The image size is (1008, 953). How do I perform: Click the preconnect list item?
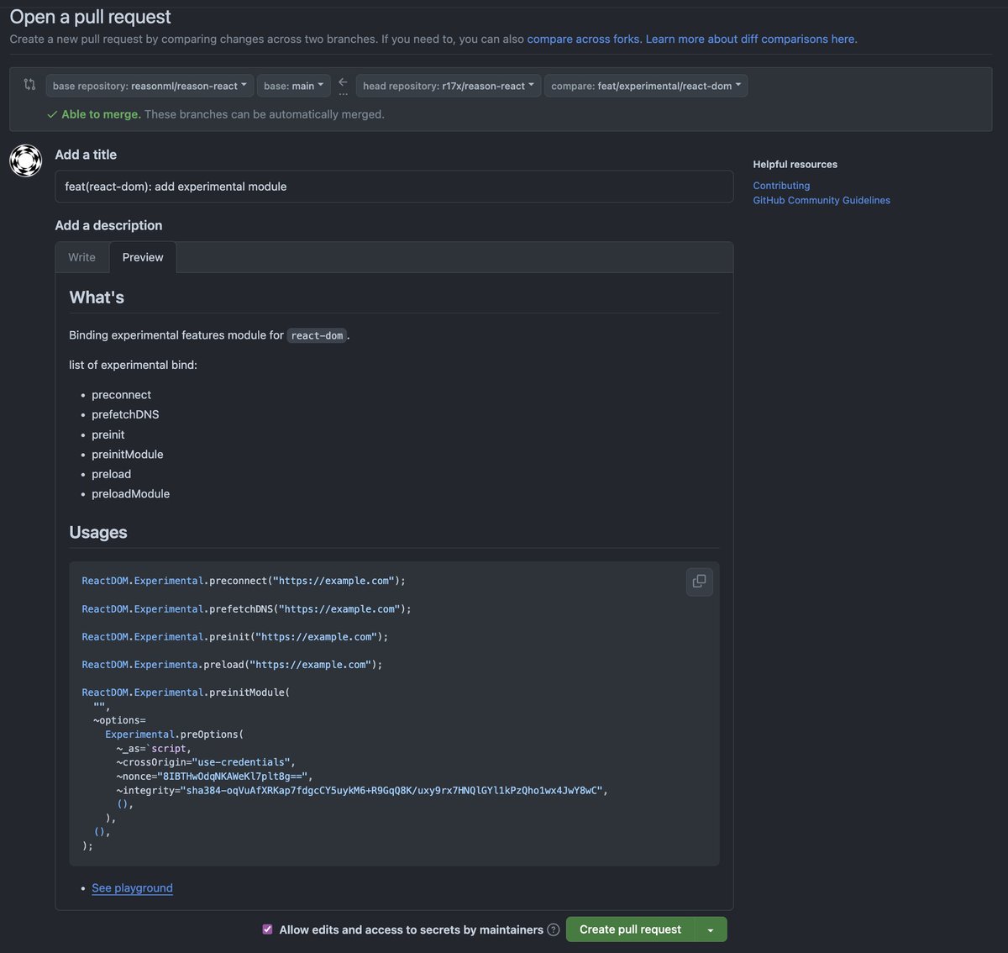coord(122,395)
